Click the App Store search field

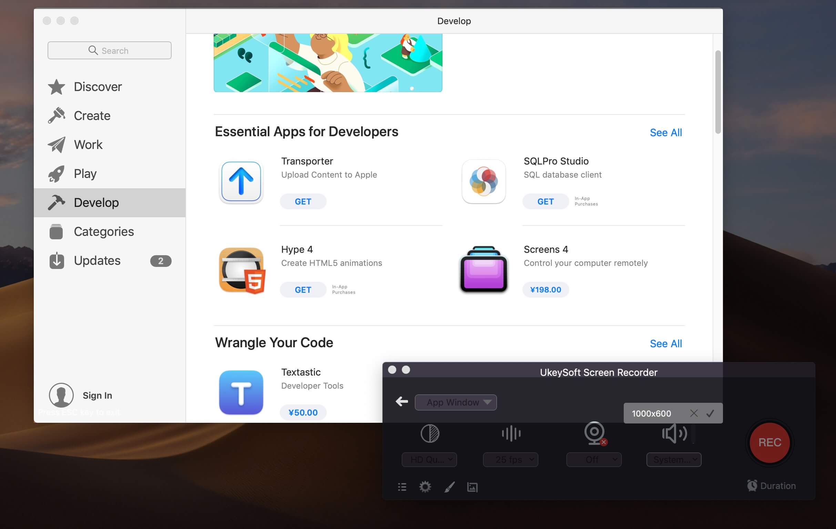pos(109,50)
